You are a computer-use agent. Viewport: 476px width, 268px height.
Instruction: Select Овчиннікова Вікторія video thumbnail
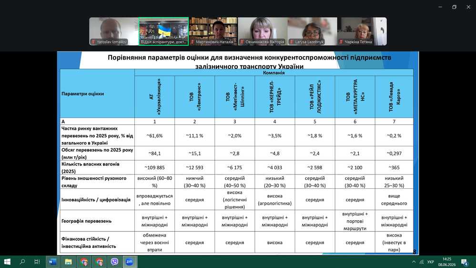pos(263,31)
